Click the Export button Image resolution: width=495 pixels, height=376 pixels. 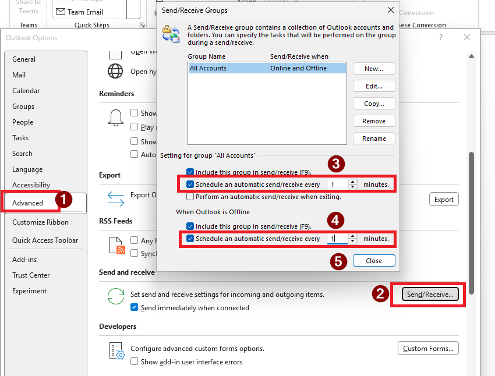click(444, 200)
